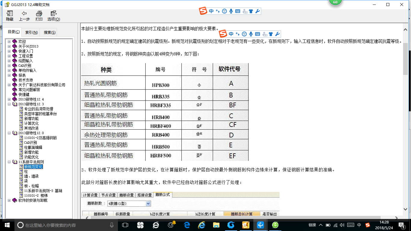Expand the 报表 node

point(9,75)
